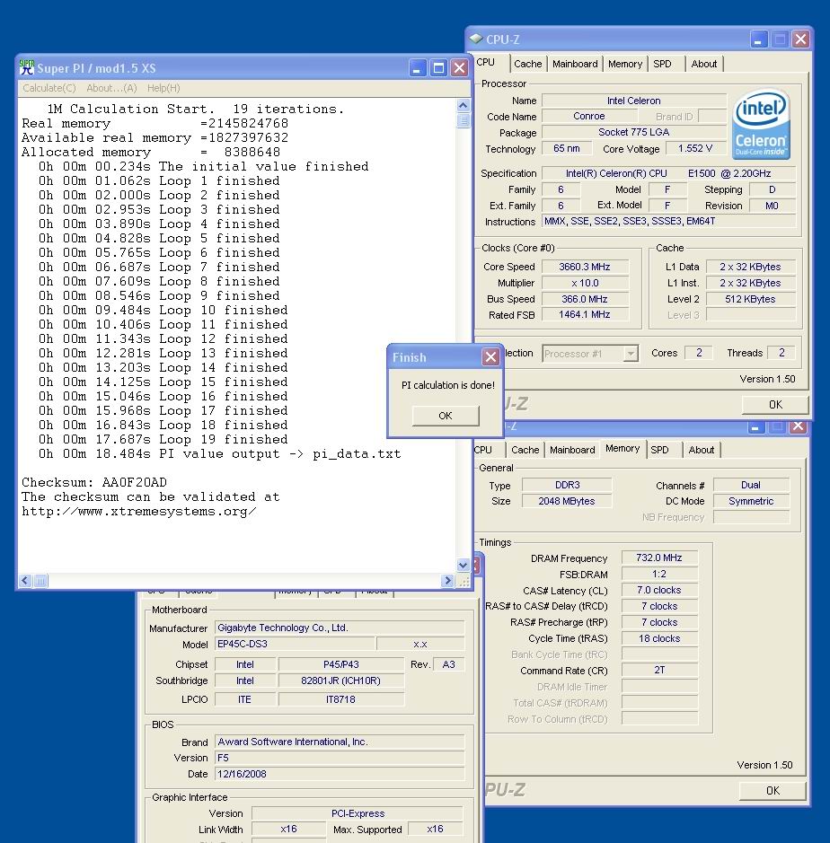Click the Core Speed 3660.3 MHz field
830x843 pixels.
click(585, 267)
